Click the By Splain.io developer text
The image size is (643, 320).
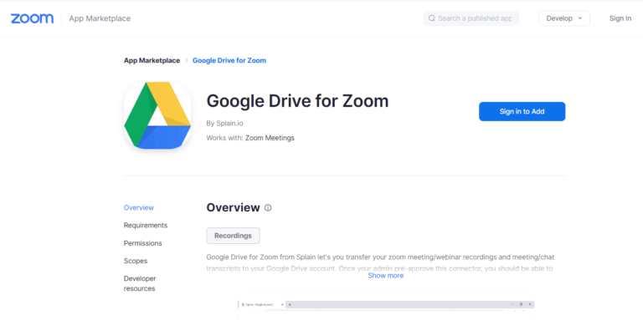point(224,123)
